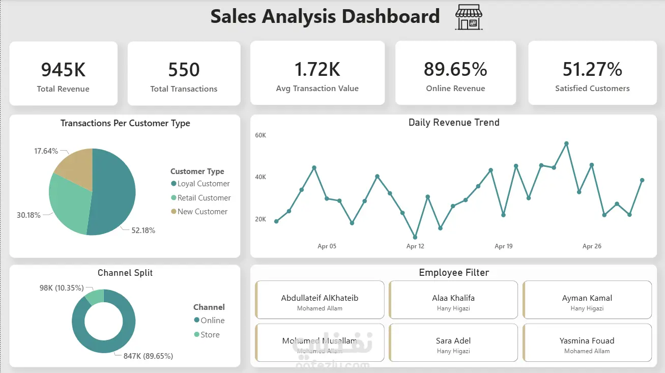665x373 pixels.
Task: Click the Transactions Per Customer Type title
Action: click(x=125, y=123)
